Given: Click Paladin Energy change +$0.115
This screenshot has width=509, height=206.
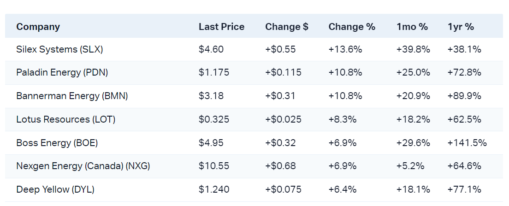Looking at the screenshot, I should (283, 73).
